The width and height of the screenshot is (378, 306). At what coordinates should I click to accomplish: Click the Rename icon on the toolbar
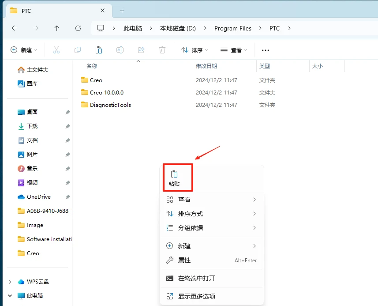(x=120, y=50)
